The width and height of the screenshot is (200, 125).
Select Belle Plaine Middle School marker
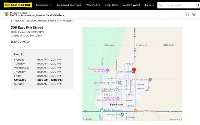click(x=117, y=90)
